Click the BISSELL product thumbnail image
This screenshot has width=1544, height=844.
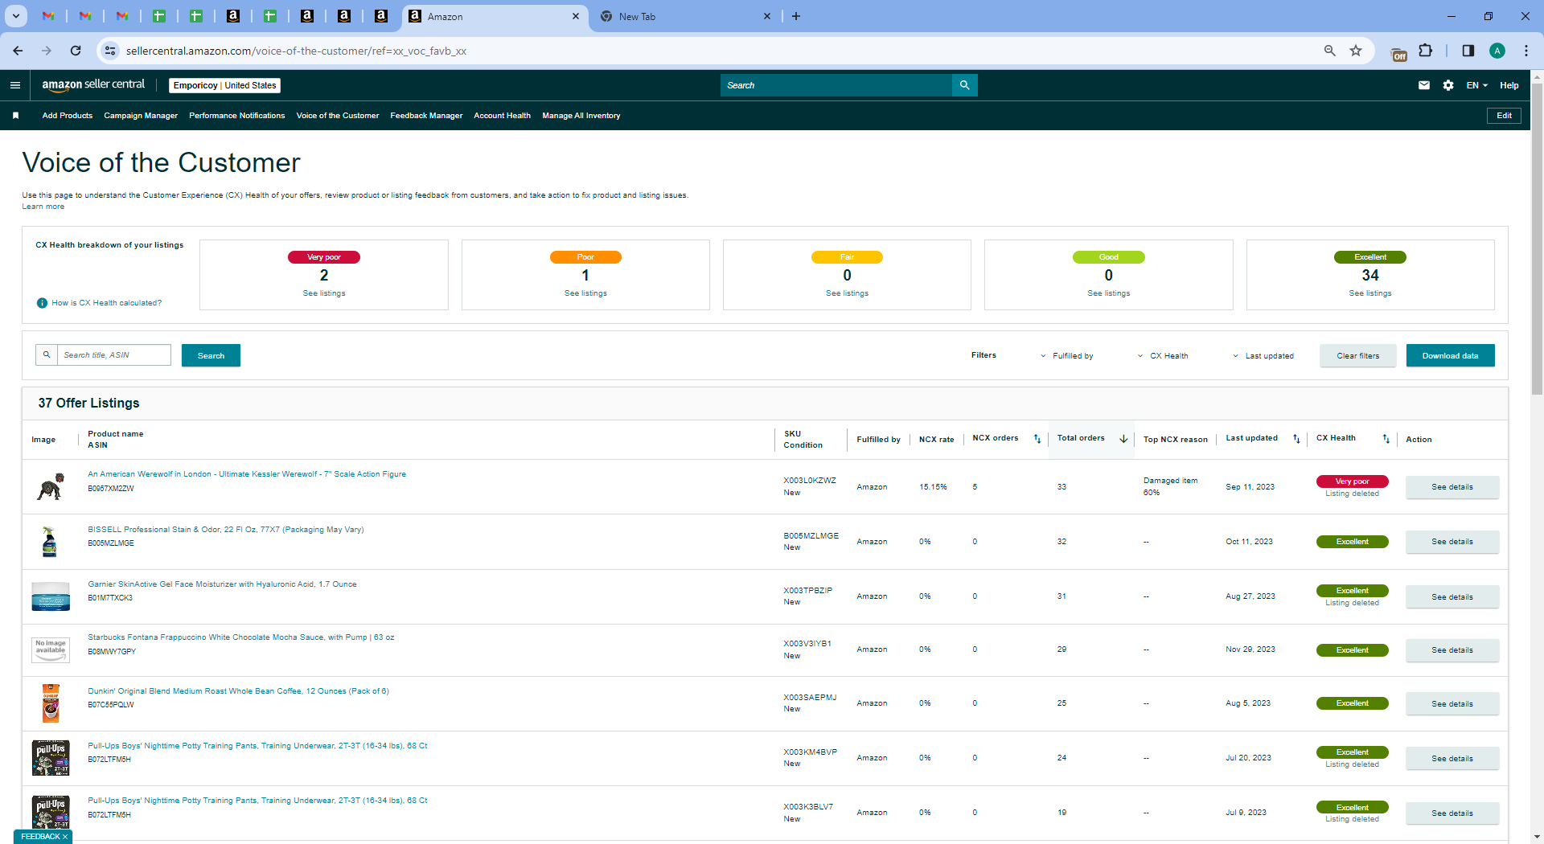50,542
